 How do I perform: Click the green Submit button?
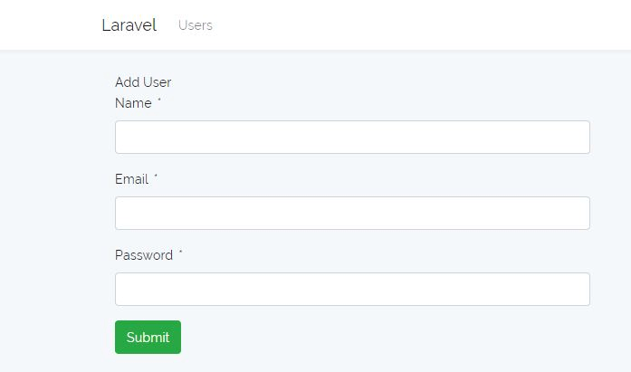[148, 337]
